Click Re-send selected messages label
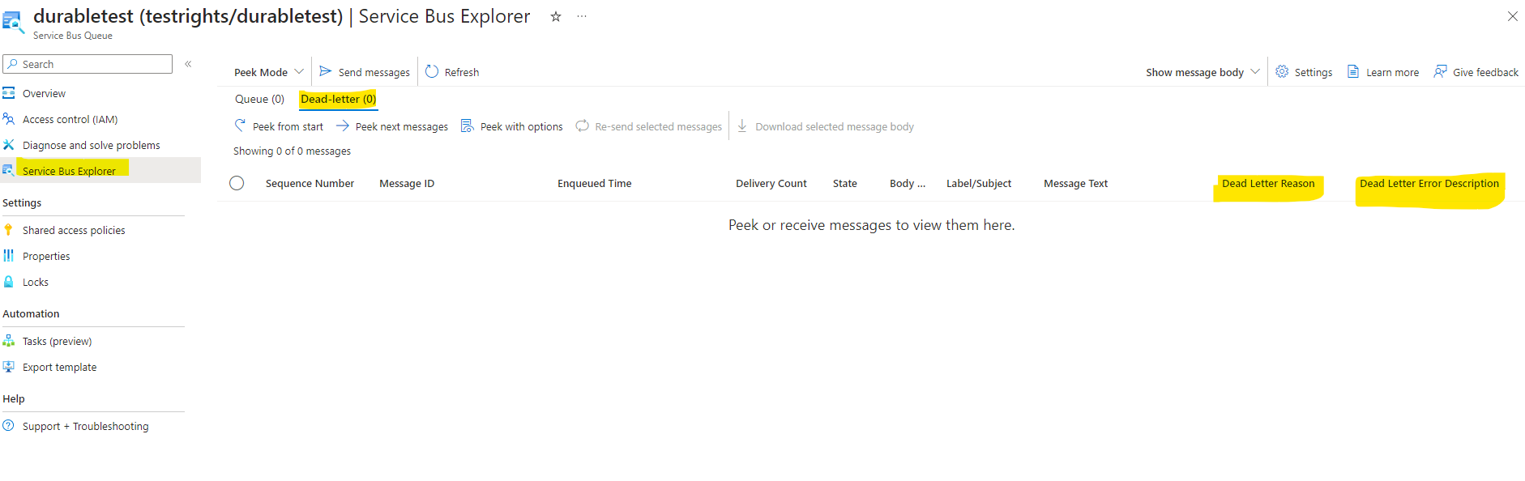This screenshot has width=1525, height=481. 658,126
